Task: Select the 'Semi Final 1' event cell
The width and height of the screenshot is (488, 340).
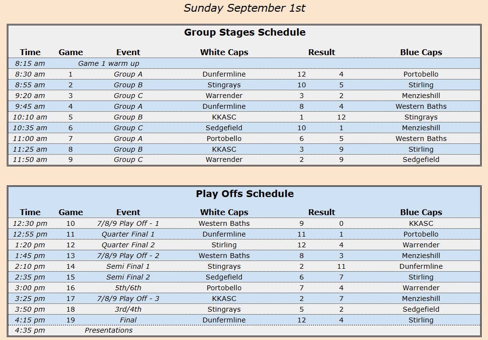Action: pos(128,266)
